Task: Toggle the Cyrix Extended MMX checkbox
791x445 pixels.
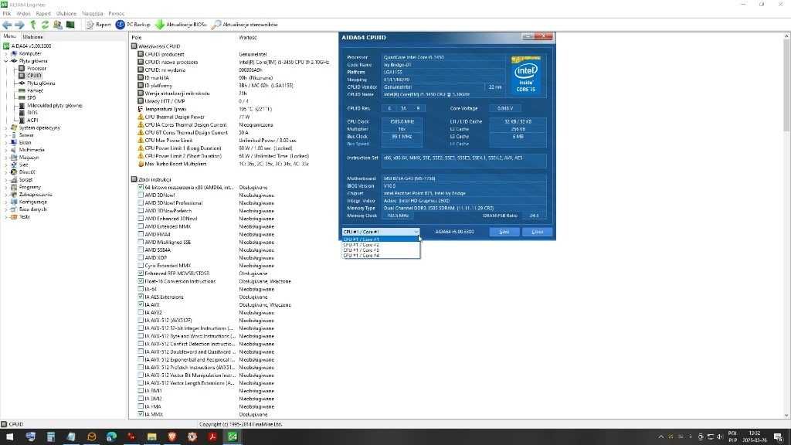Action: tap(141, 266)
